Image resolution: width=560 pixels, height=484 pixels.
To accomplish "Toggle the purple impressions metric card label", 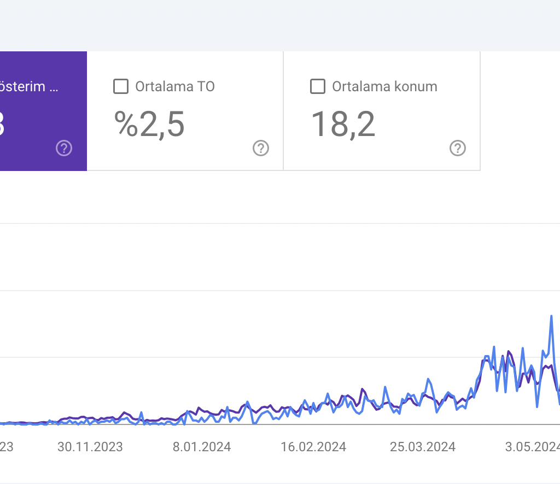I will [x=29, y=86].
